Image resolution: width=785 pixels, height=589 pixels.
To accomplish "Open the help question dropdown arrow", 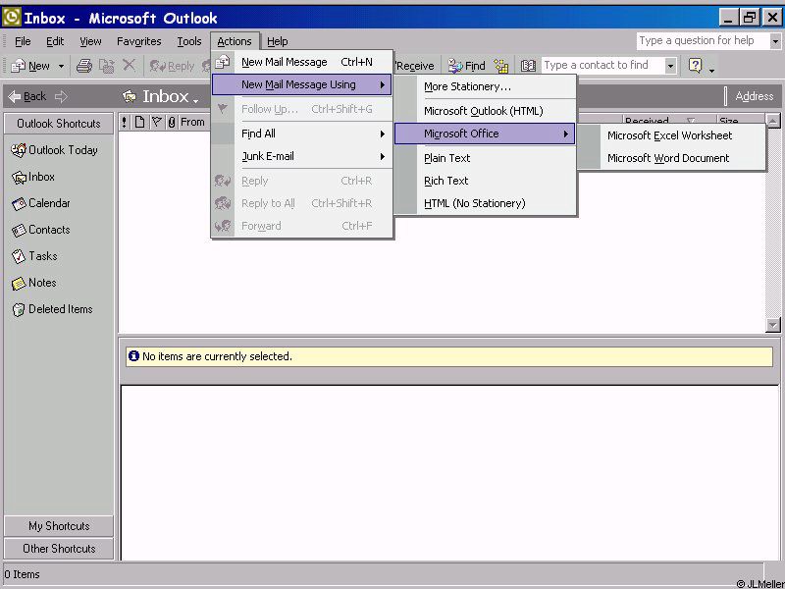I will coord(775,41).
